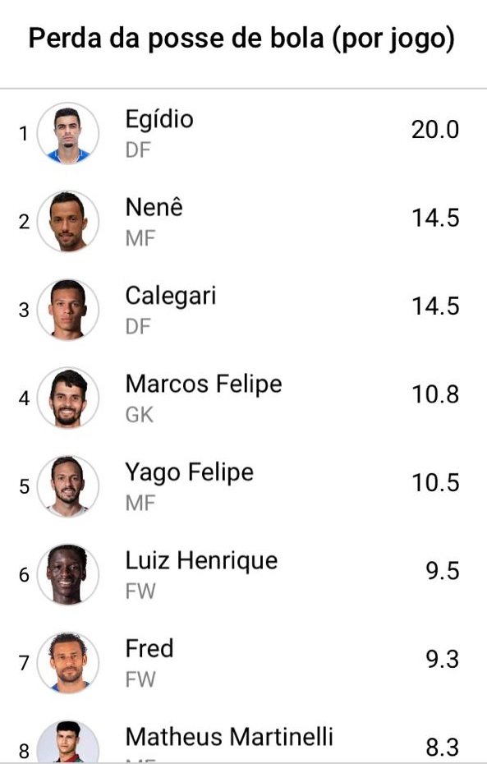The width and height of the screenshot is (487, 764).
Task: Open the Fred name entry
Action: tap(149, 648)
